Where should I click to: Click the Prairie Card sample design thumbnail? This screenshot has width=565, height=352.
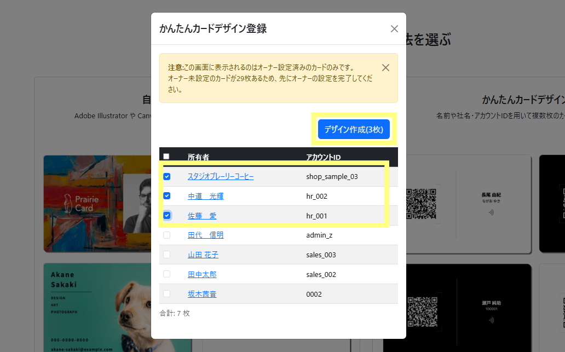tap(97, 204)
